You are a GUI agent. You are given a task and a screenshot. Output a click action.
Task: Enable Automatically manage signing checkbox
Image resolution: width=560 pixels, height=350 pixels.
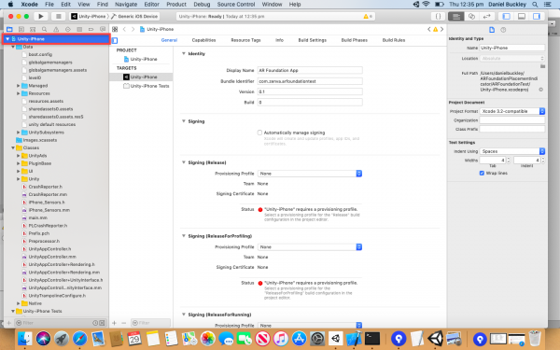pyautogui.click(x=259, y=133)
